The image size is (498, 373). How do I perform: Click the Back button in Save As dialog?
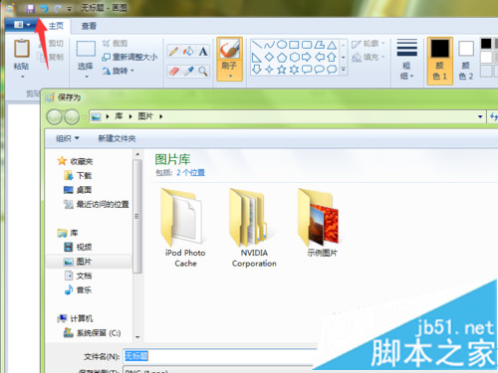54,116
